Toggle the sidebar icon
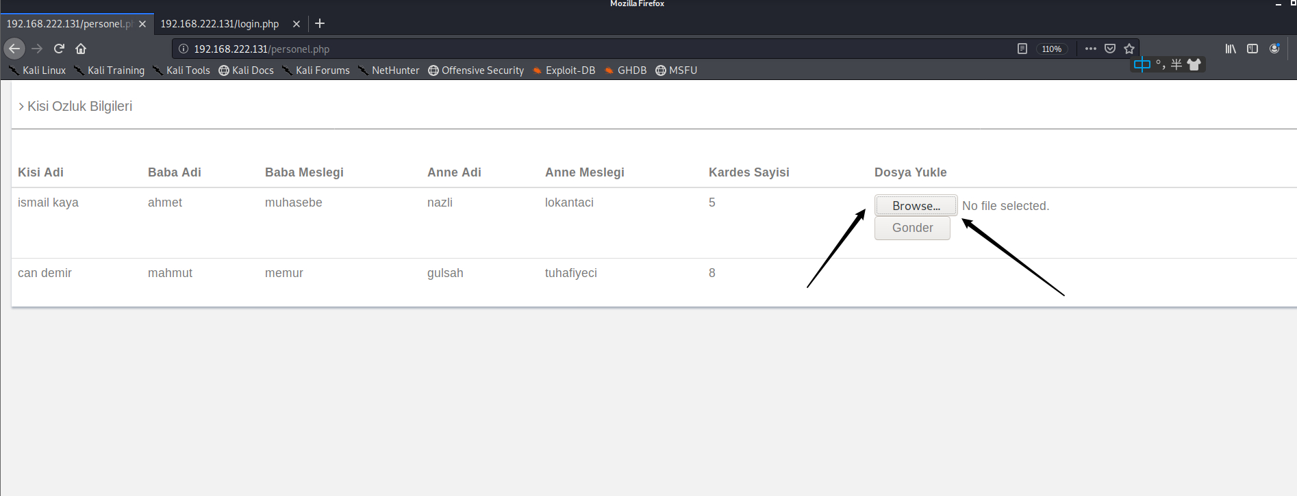Image resolution: width=1297 pixels, height=496 pixels. (x=1252, y=49)
